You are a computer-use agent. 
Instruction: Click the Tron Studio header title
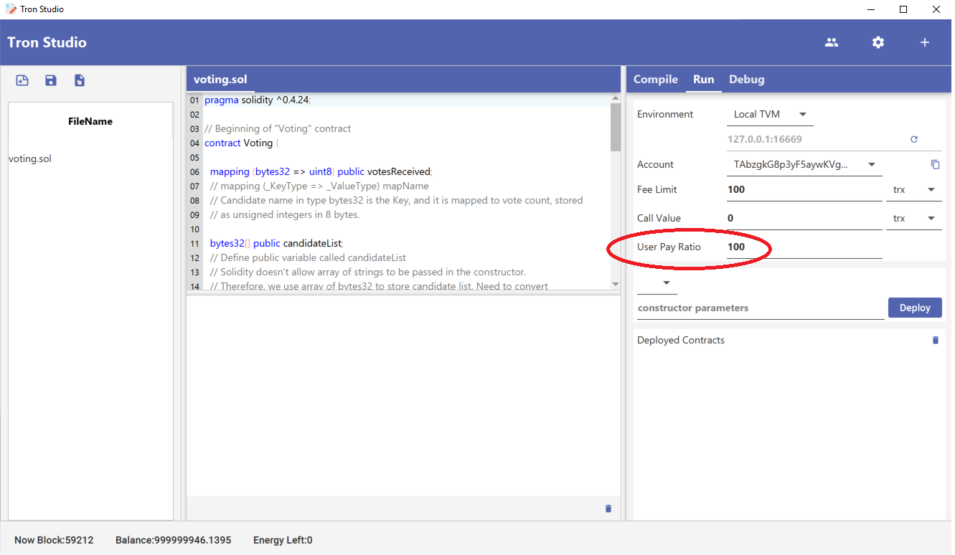(x=47, y=42)
